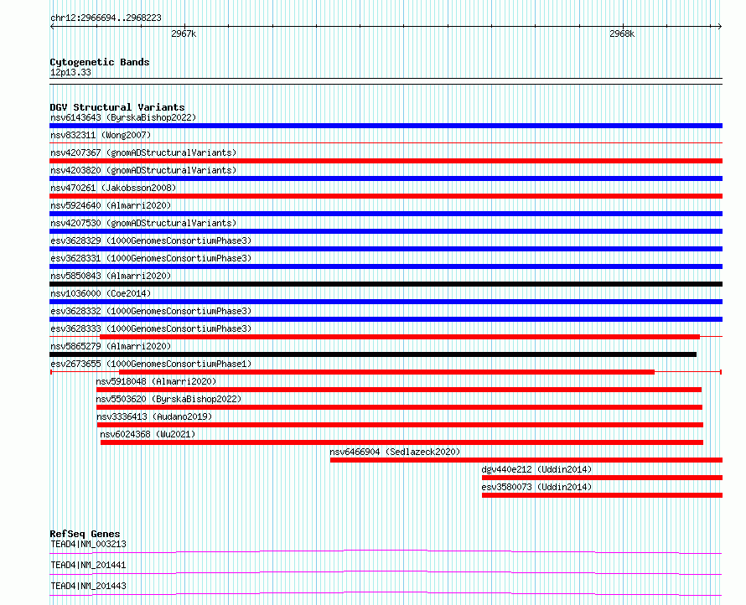Click the blue bar under esv3628332

[x=386, y=319]
